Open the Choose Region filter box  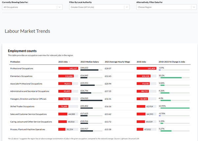click(163, 7)
